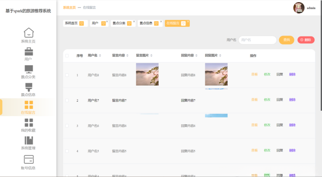
Task: Select the active 在线留言 tab
Action: coord(177,23)
